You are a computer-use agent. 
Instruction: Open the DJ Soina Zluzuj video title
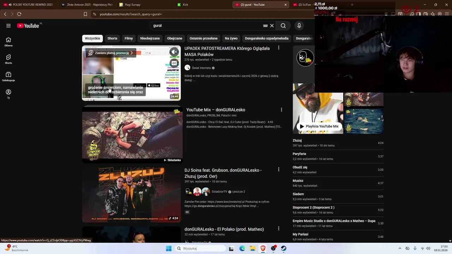pyautogui.click(x=223, y=173)
